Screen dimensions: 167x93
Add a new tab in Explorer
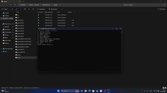coord(23,1)
